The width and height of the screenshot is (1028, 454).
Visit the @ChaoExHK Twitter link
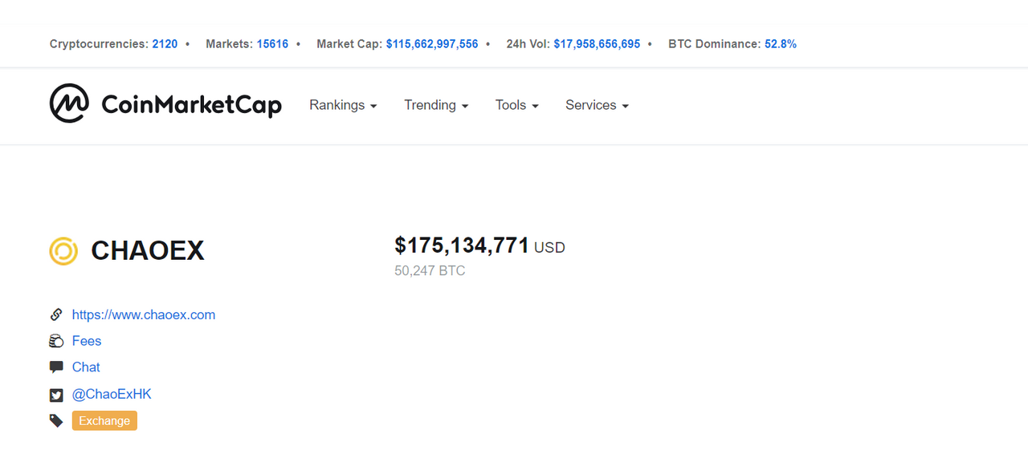click(x=112, y=394)
